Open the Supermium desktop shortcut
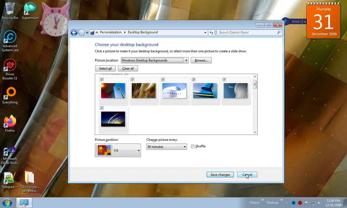Screen dimensions: 347x208 click(30, 11)
